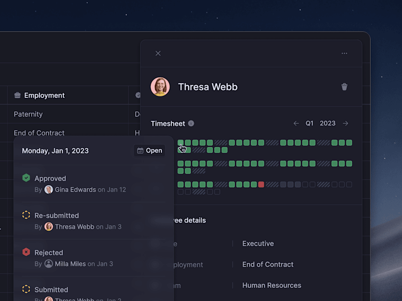Click the Approved status label
Image resolution: width=402 pixels, height=301 pixels.
click(50, 179)
